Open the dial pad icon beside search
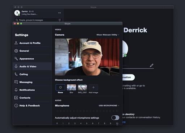Screen dimensions: 185x133 60,20
